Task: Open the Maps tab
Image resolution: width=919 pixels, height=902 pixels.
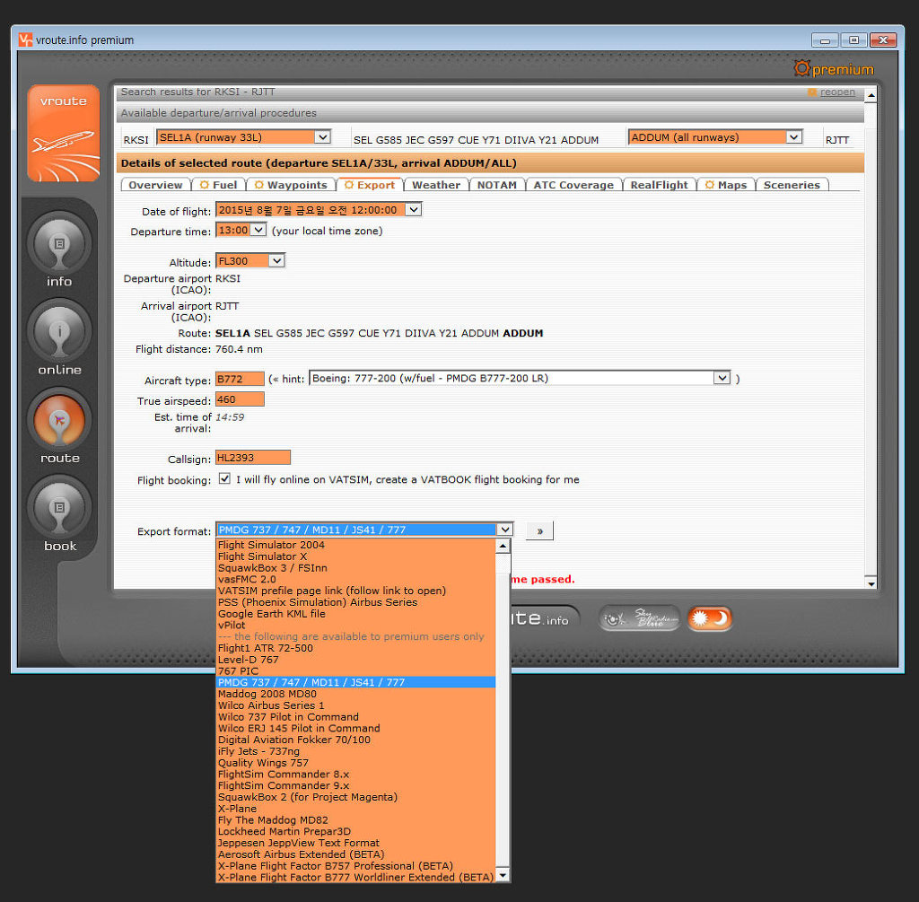Action: [x=726, y=185]
